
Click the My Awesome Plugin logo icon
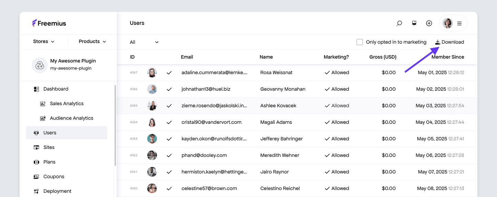point(40,65)
